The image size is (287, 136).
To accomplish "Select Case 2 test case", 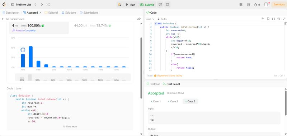I will click(173, 101).
